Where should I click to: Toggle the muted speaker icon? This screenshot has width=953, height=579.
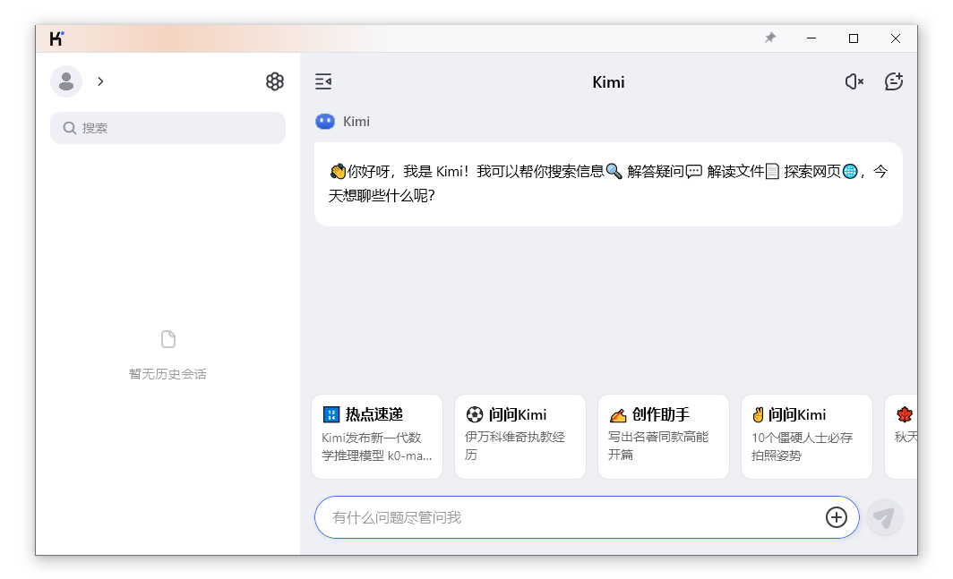coord(854,81)
